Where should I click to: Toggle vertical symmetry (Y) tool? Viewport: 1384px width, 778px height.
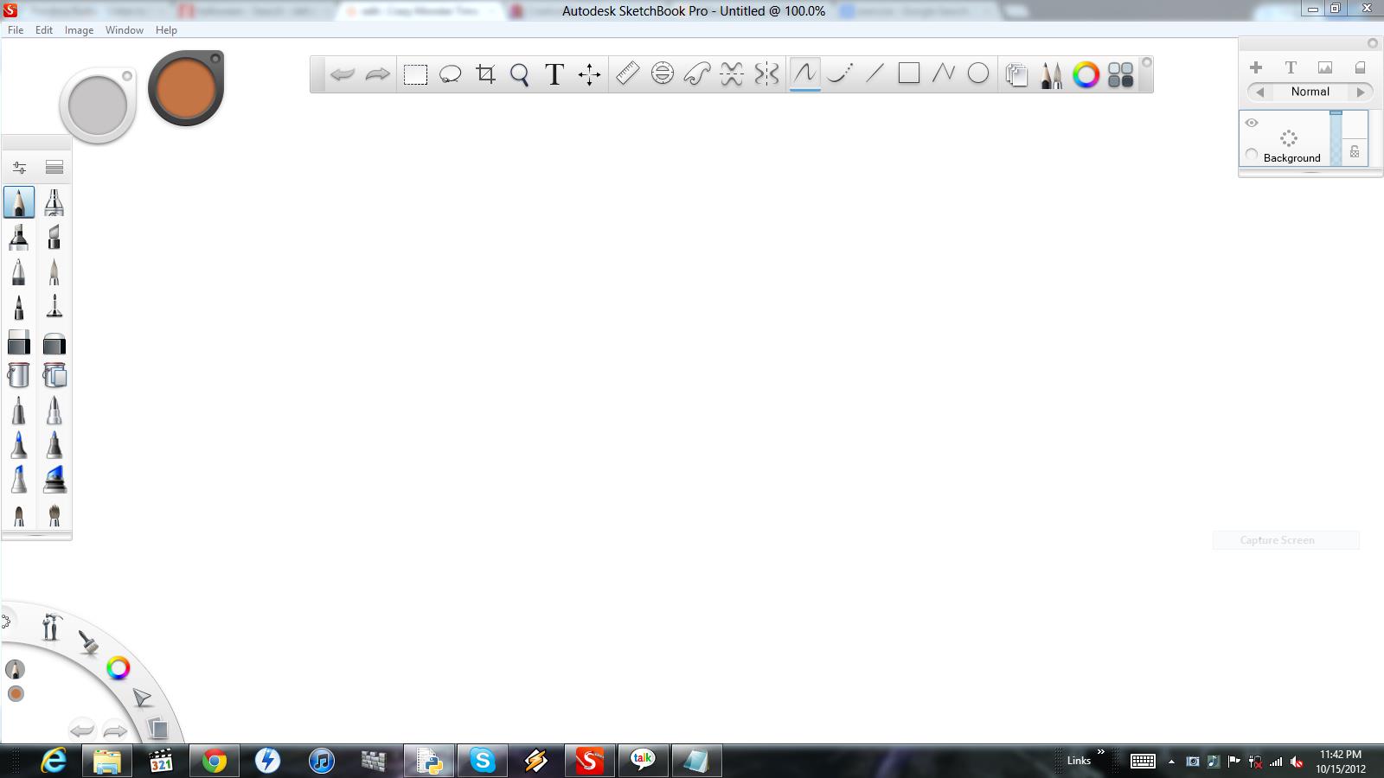[766, 74]
